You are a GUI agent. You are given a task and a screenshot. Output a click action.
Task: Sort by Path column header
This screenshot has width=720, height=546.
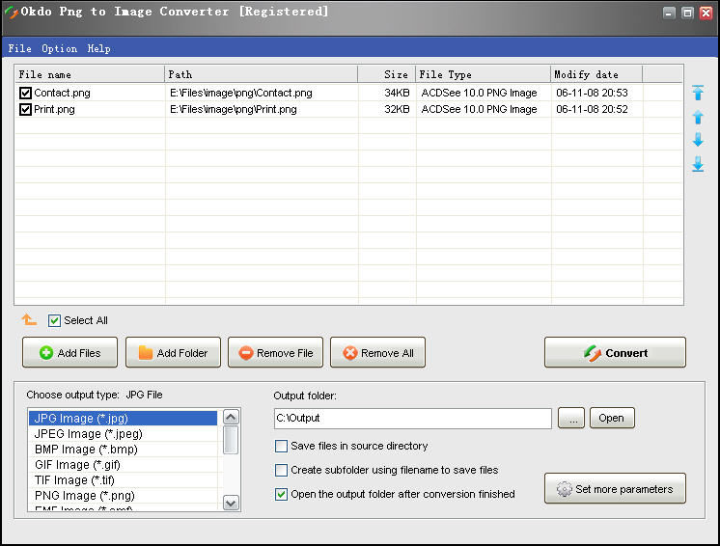261,74
